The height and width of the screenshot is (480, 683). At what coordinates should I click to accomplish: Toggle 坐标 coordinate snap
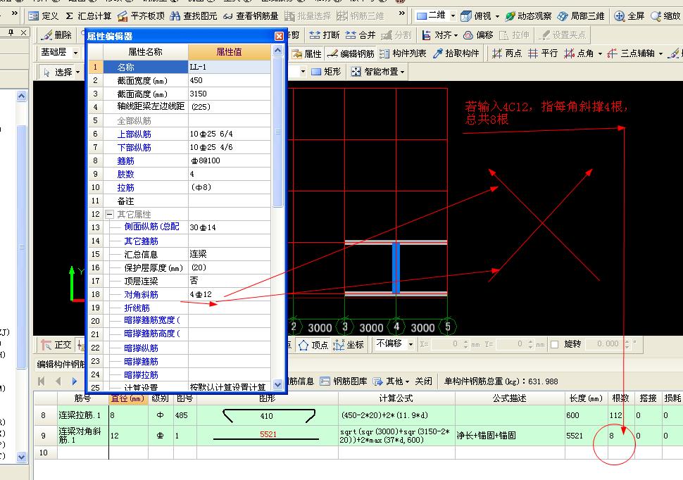(x=348, y=345)
